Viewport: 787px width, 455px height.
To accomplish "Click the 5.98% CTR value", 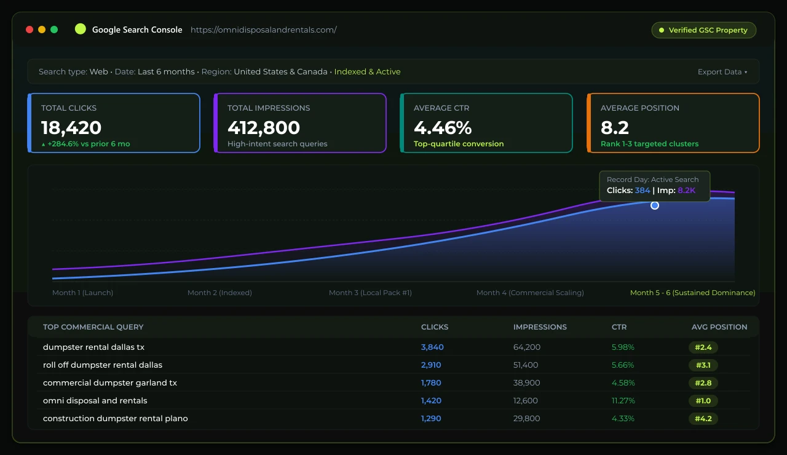I will click(x=623, y=347).
